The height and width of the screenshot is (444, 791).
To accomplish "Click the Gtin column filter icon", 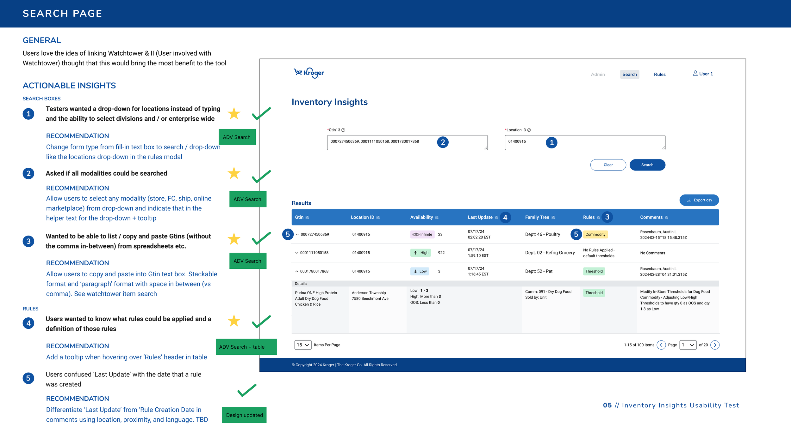I will (x=307, y=217).
